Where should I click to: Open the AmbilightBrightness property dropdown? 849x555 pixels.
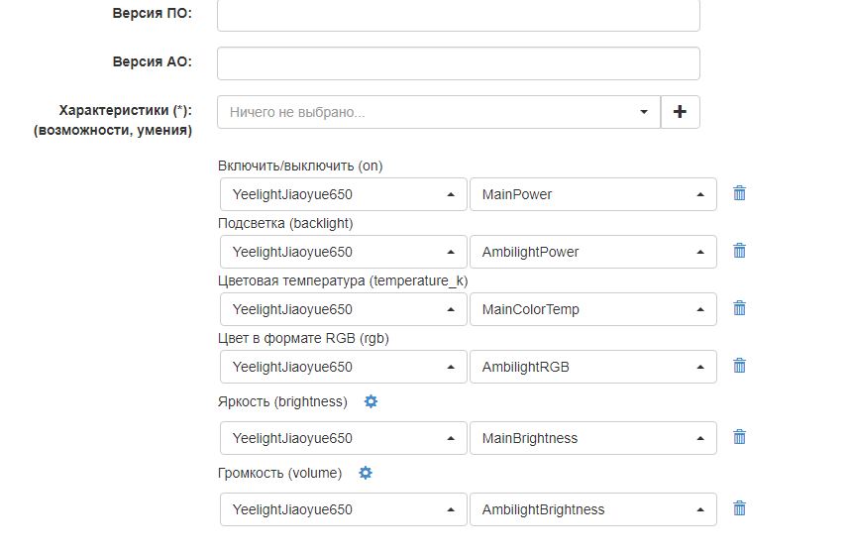click(x=592, y=509)
